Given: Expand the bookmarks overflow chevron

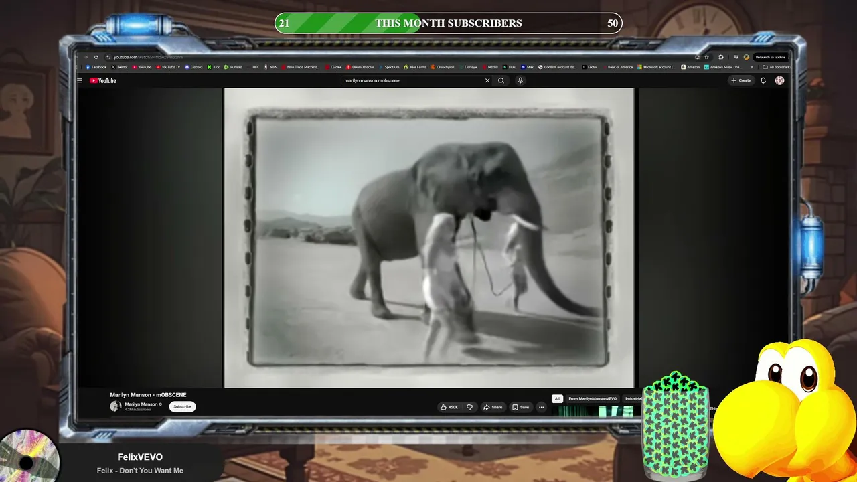Looking at the screenshot, I should click(x=751, y=67).
